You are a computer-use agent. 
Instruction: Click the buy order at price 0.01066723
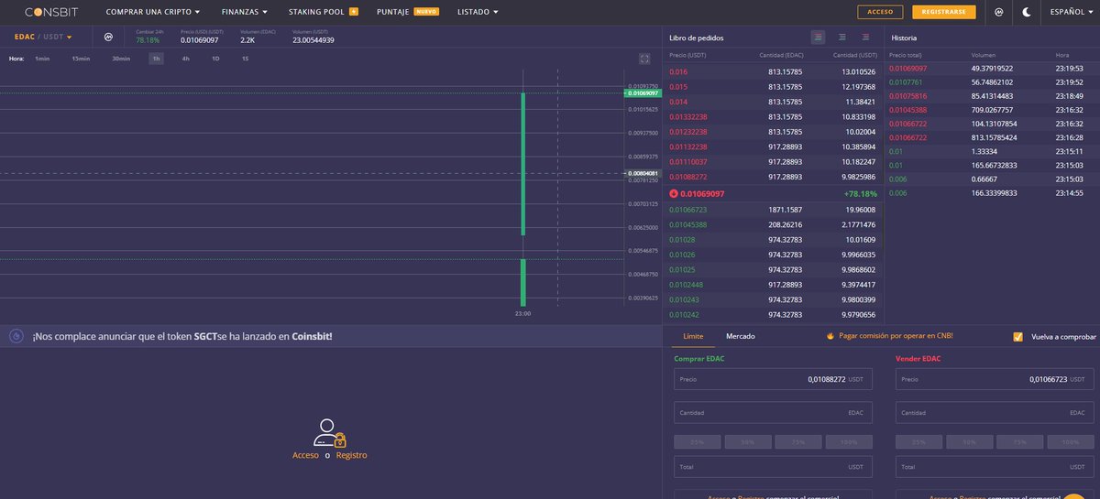click(x=773, y=210)
